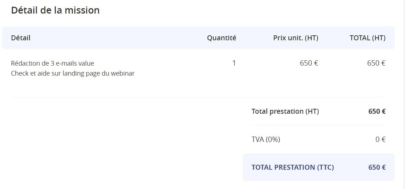Click the table header bar background
Image resolution: width=405 pixels, height=189 pixels.
pyautogui.click(x=198, y=38)
